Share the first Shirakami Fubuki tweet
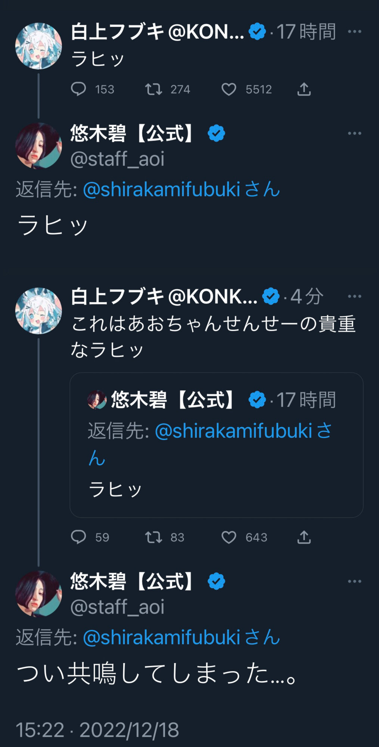The width and height of the screenshot is (379, 747). pyautogui.click(x=304, y=89)
